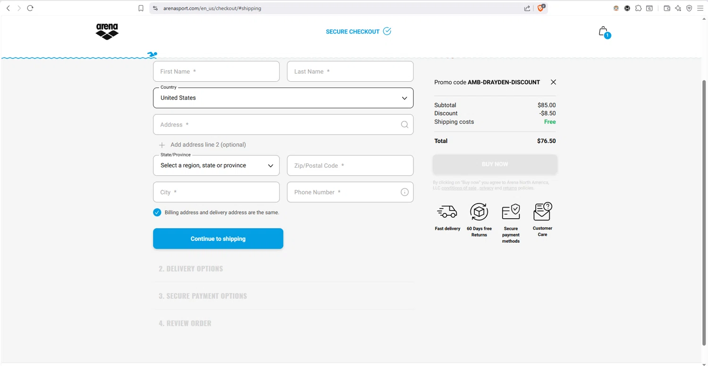
Task: Click the 2. DELIVERY OPTIONS section
Action: (191, 269)
